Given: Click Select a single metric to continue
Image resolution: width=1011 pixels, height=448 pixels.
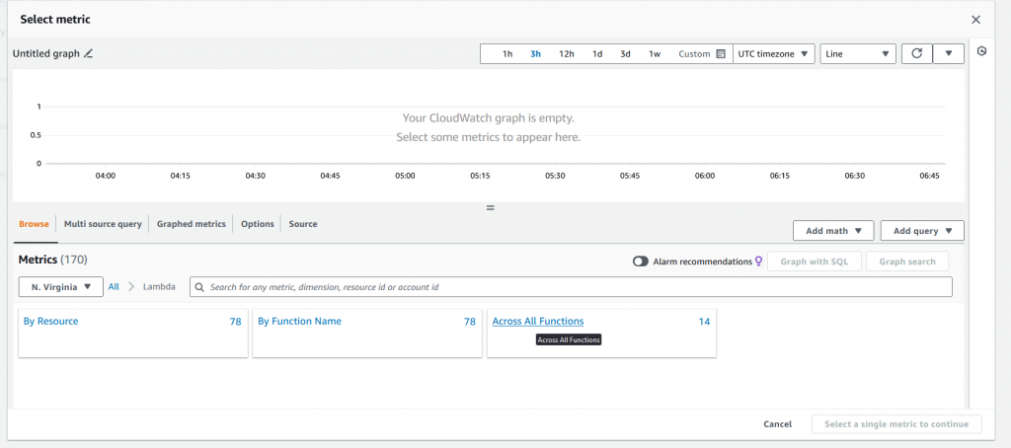Looking at the screenshot, I should (896, 424).
